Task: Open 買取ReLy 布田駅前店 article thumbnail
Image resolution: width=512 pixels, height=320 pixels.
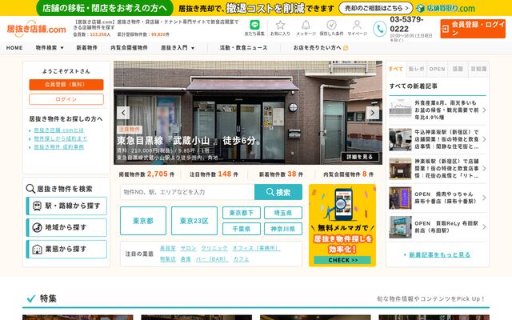Action: (400, 227)
